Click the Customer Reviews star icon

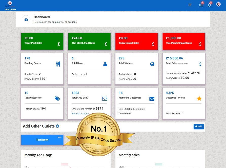199,98
